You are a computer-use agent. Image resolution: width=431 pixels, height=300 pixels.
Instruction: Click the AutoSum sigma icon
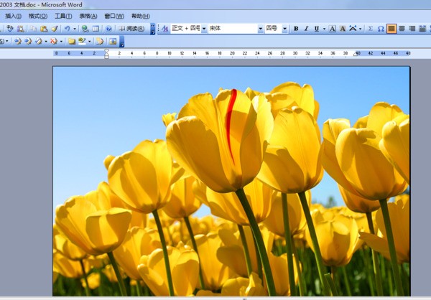[371, 29]
